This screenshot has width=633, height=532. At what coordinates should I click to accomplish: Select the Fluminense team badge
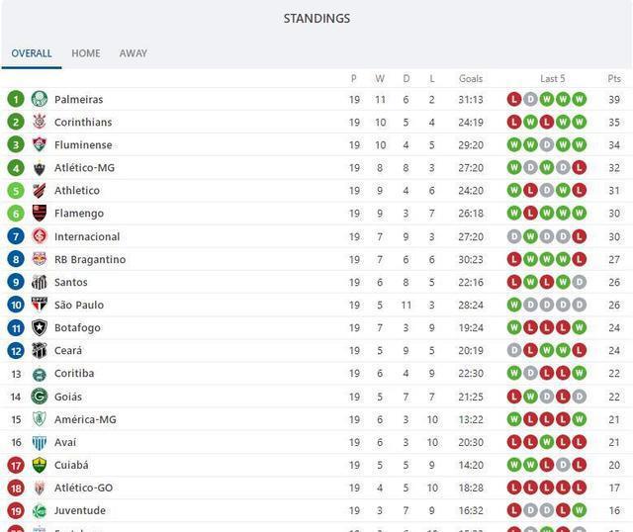(x=40, y=144)
